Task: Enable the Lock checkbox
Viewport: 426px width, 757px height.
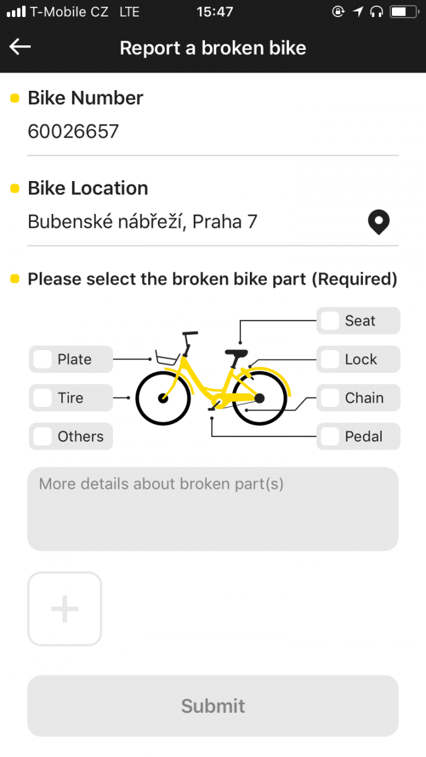Action: click(329, 359)
